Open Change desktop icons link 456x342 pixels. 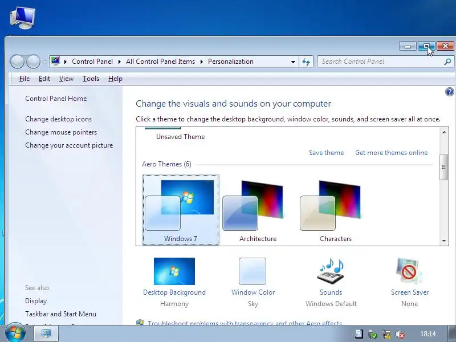click(x=59, y=119)
